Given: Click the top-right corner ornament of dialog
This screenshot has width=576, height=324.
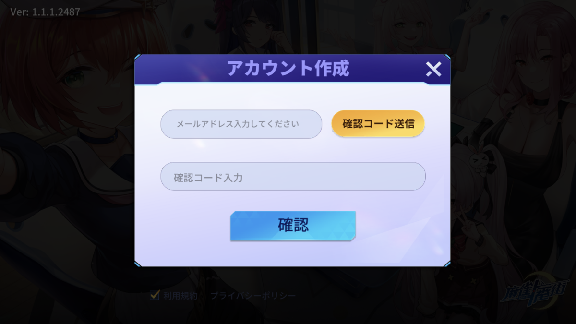Looking at the screenshot, I should pyautogui.click(x=447, y=58).
